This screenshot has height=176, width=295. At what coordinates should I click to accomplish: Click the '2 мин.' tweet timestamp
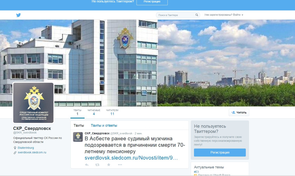138,133
